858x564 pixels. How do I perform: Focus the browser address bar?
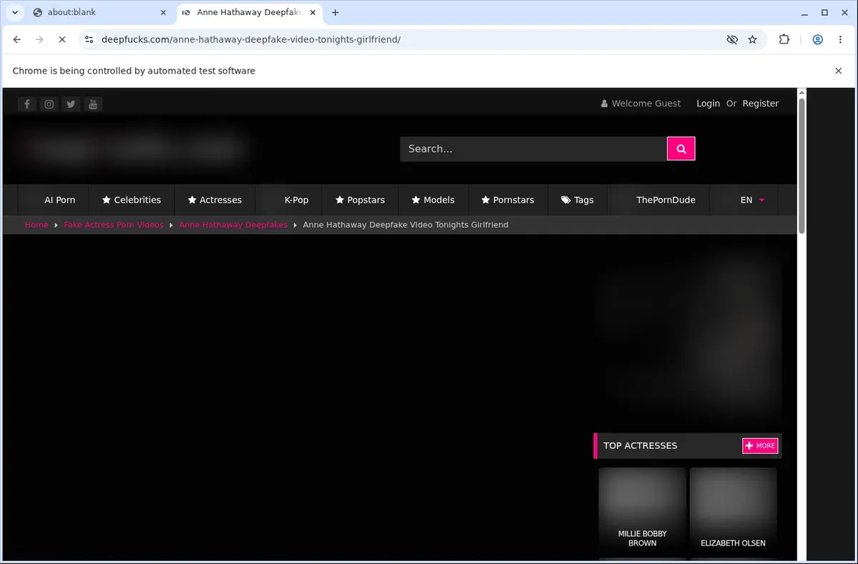click(411, 40)
